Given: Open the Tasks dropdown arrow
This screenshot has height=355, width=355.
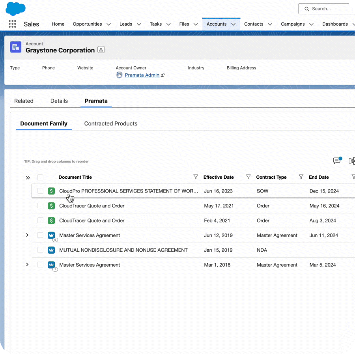Looking at the screenshot, I should click(x=168, y=24).
